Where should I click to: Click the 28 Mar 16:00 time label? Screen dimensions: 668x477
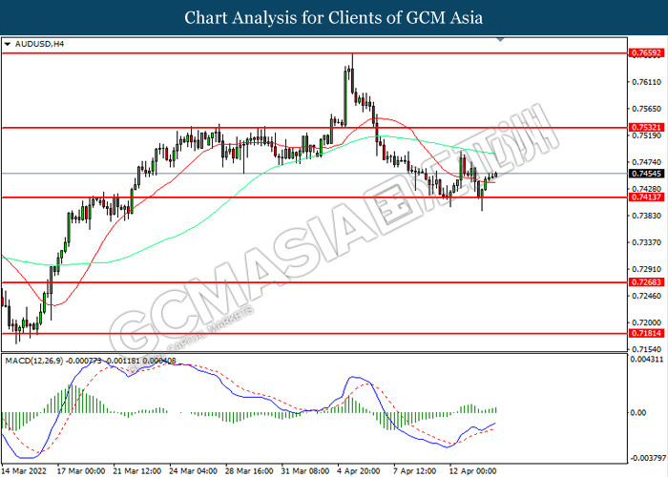249,471
